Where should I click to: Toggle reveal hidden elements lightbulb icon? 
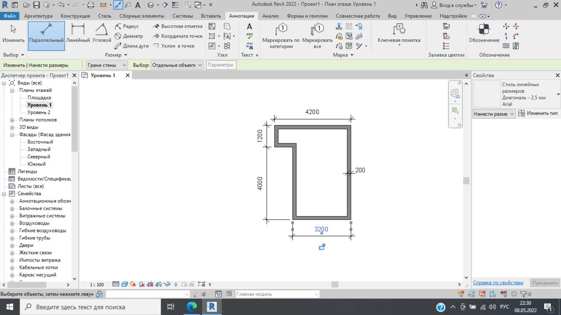pos(176,284)
